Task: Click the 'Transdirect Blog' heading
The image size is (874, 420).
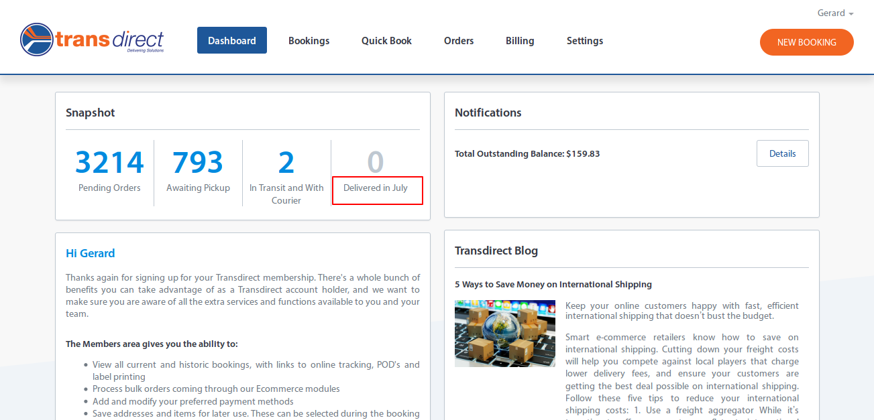Action: 496,251
